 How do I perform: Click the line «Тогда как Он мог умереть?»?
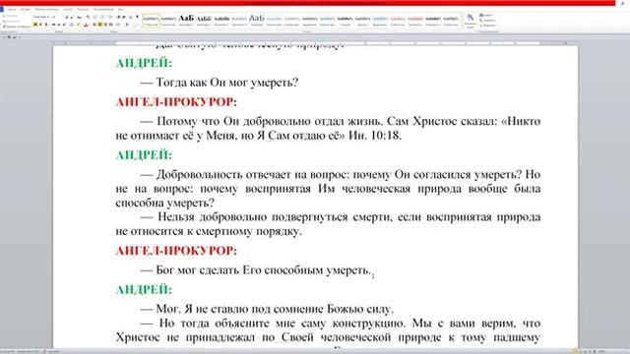227,83
